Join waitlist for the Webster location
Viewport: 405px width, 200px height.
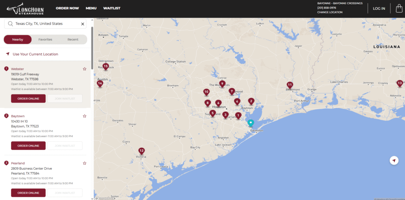click(x=65, y=98)
